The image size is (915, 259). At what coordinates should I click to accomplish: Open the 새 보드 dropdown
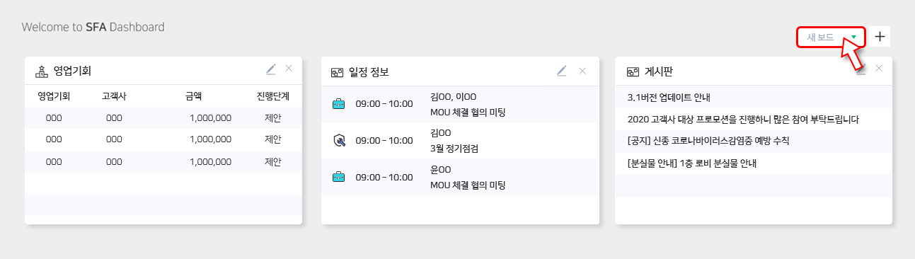pos(831,38)
